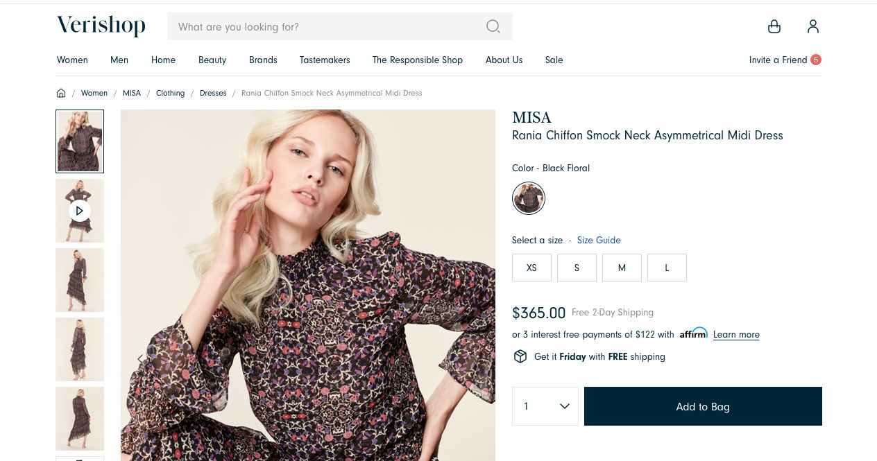The image size is (877, 461).
Task: Play the product video thumbnail
Action: [x=80, y=211]
